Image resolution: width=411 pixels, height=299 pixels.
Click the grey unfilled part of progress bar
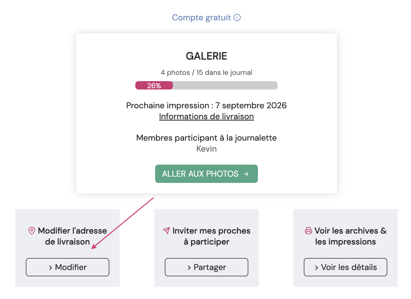225,85
